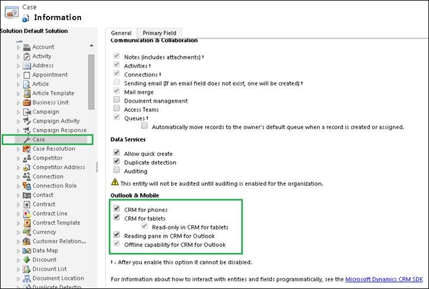This screenshot has width=429, height=289.
Task: Click the Competitor Address icon
Action: [27, 168]
